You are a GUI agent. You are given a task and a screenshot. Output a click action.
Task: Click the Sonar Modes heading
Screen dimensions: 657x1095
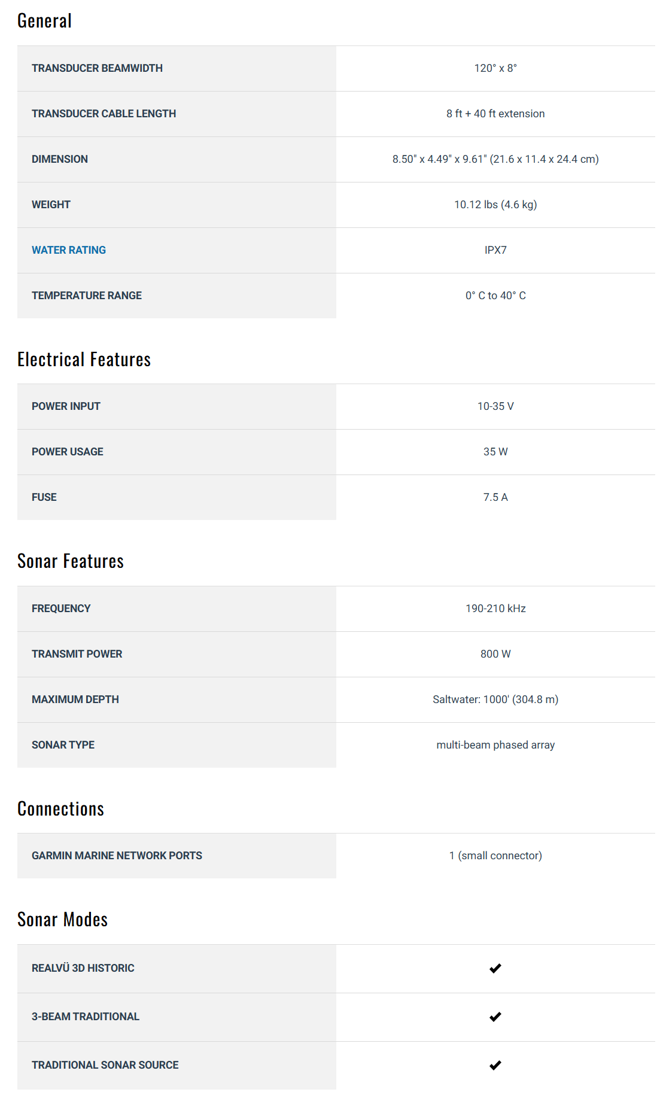[x=62, y=920]
